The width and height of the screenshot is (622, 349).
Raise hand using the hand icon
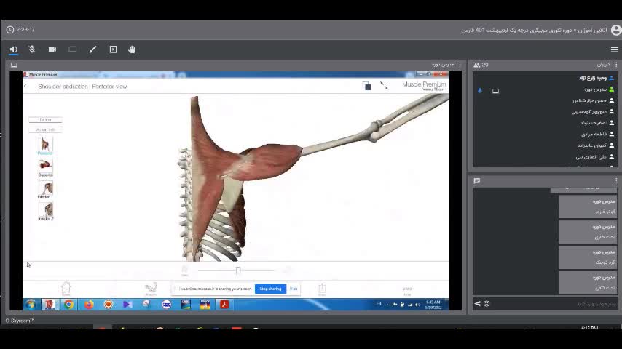132,49
